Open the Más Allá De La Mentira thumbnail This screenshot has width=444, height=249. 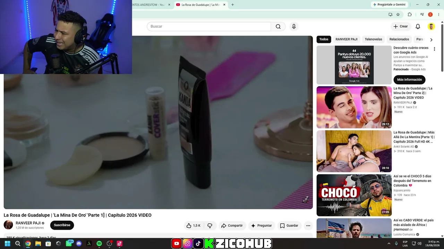click(354, 151)
